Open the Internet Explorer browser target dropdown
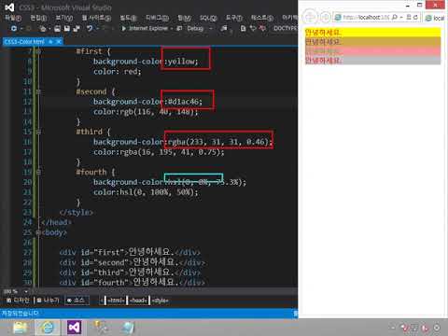The image size is (448, 336). (172, 28)
